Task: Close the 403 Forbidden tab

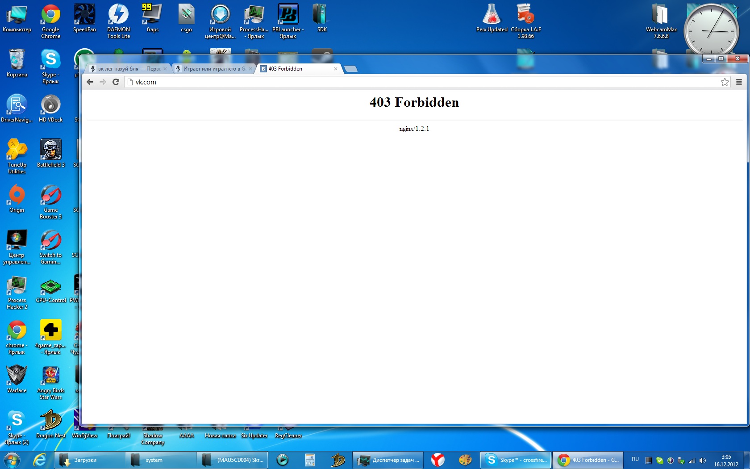Action: pyautogui.click(x=336, y=69)
